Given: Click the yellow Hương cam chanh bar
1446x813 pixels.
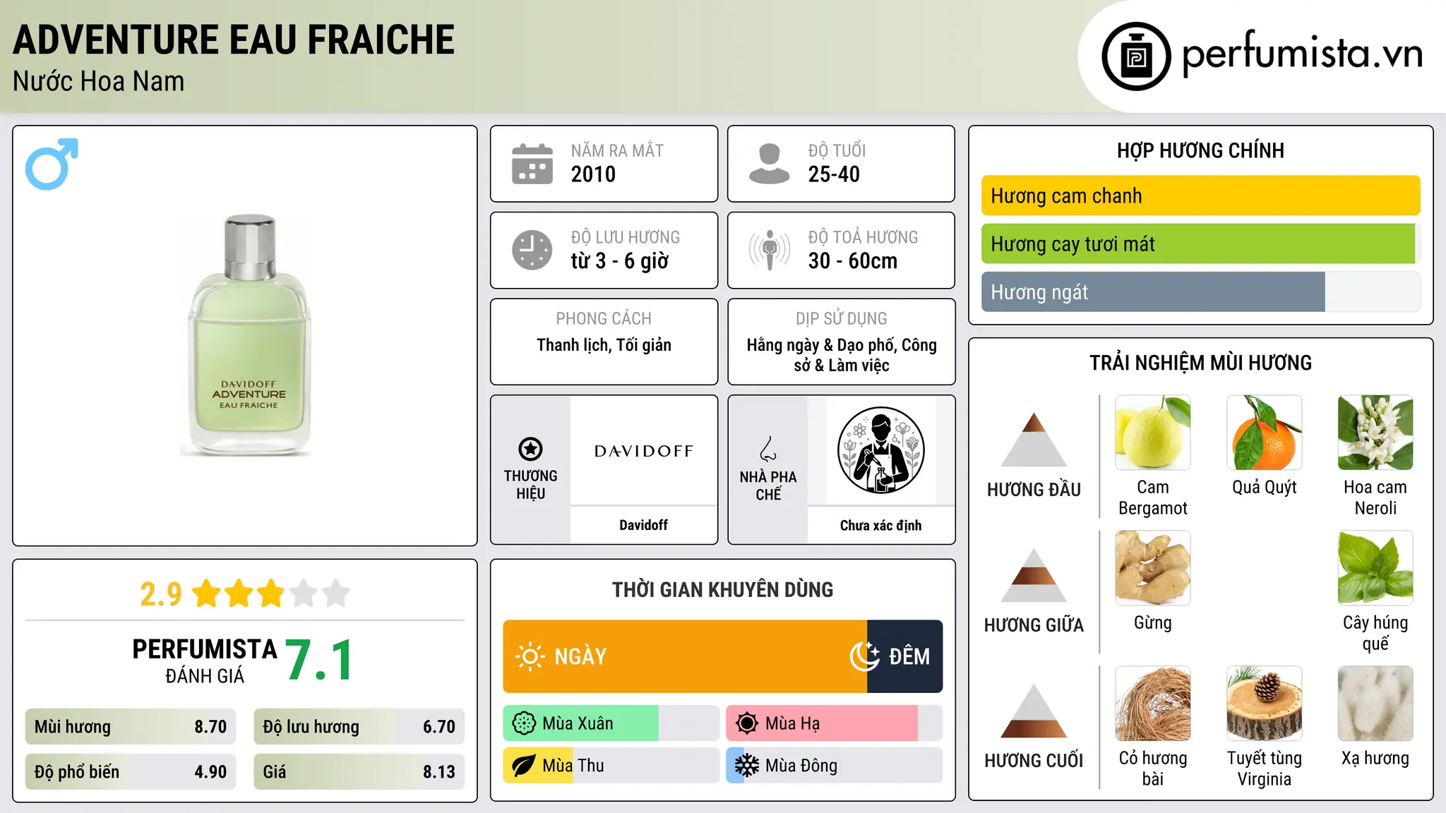Looking at the screenshot, I should (1200, 195).
